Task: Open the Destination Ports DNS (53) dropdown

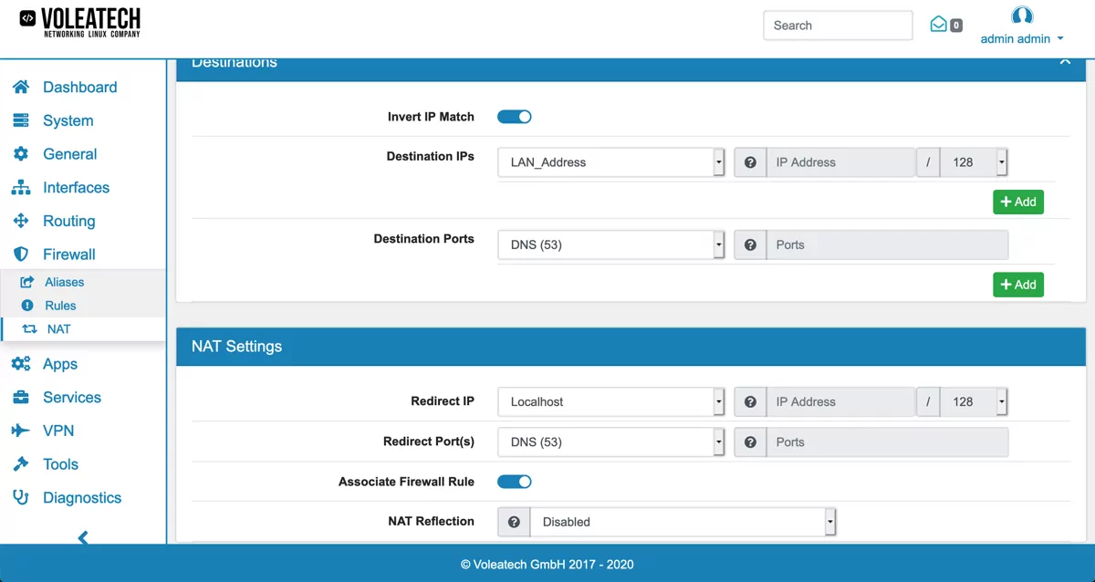Action: [x=611, y=244]
